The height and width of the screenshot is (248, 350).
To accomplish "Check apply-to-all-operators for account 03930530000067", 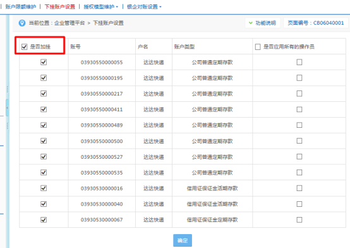I will click(299, 220).
